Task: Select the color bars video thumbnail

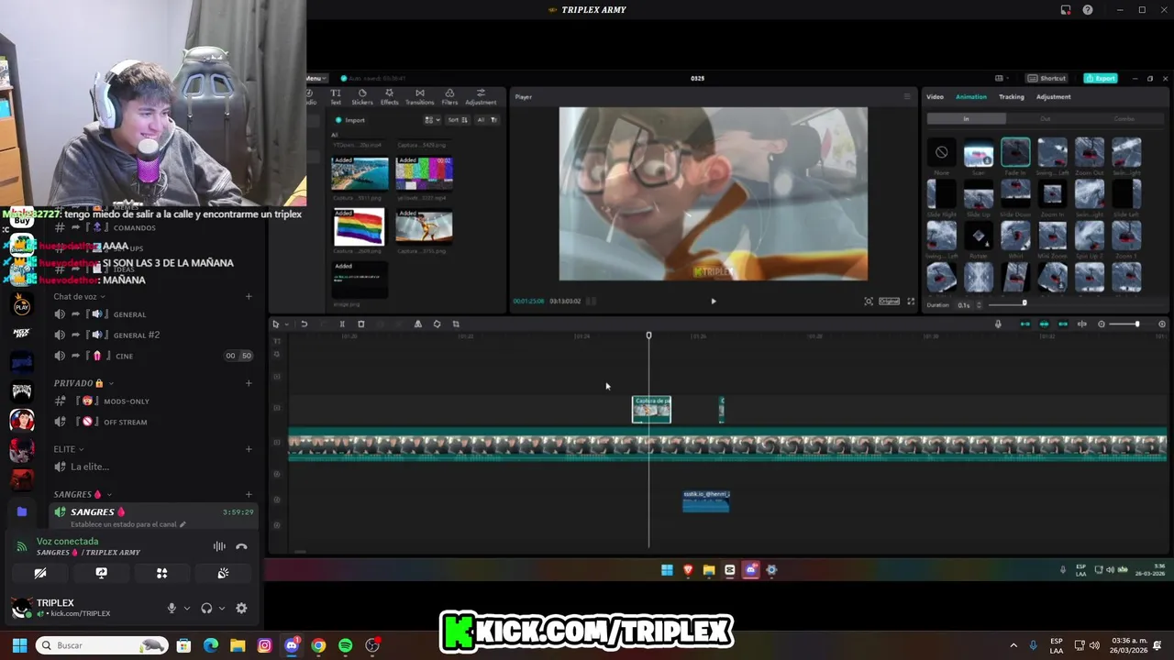Action: [x=424, y=172]
